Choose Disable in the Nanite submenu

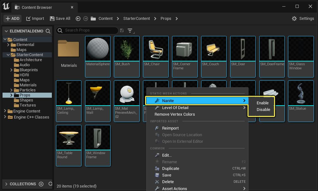(263, 110)
